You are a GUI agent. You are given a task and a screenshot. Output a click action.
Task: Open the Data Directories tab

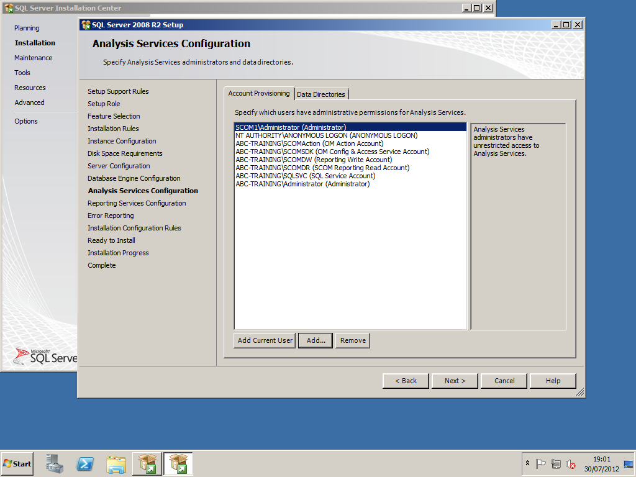click(321, 94)
